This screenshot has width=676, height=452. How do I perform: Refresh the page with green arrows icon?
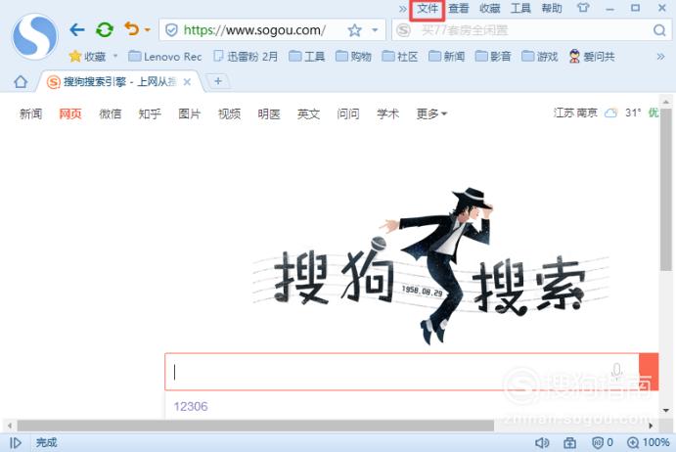coord(105,29)
